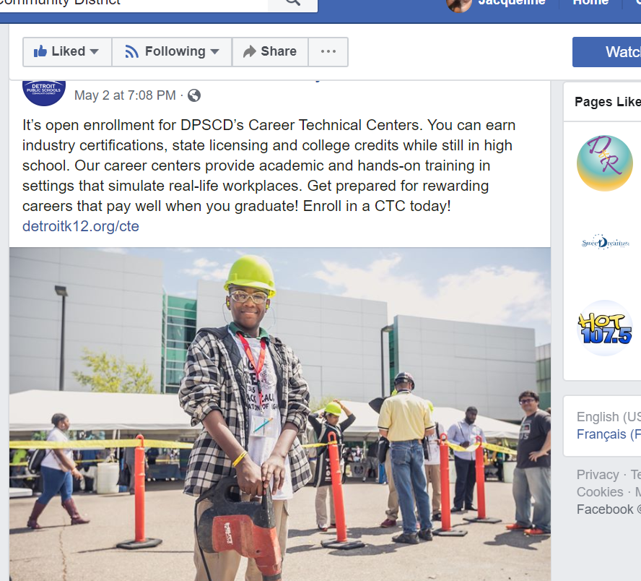Open the Cookies footer link
Screen dimensions: 641x581
600,492
